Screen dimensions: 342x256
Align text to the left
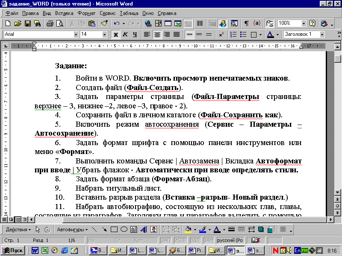coord(147,35)
